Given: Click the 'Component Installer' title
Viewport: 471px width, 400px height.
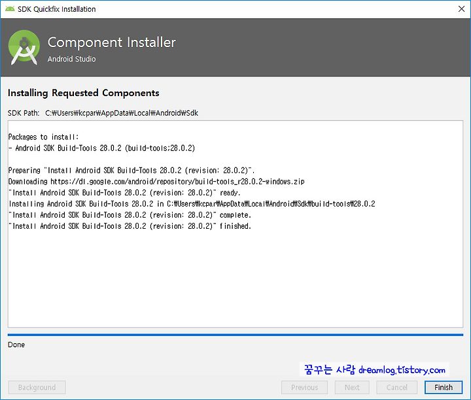Looking at the screenshot, I should pyautogui.click(x=112, y=42).
